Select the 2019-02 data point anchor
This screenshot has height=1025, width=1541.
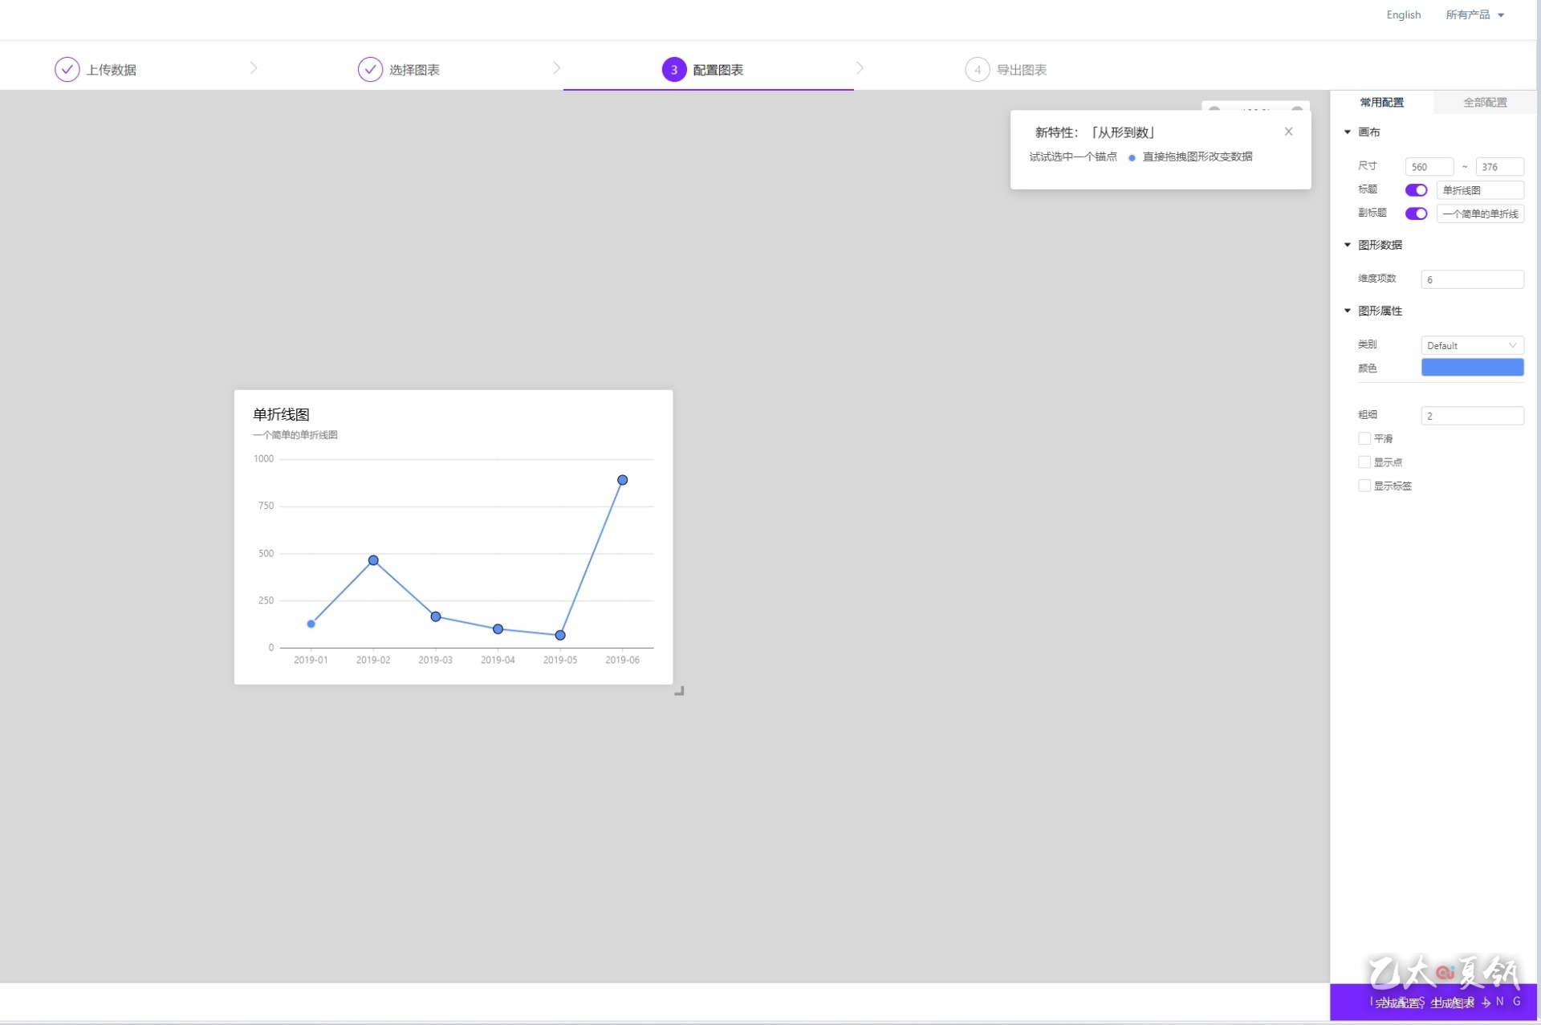(x=373, y=560)
